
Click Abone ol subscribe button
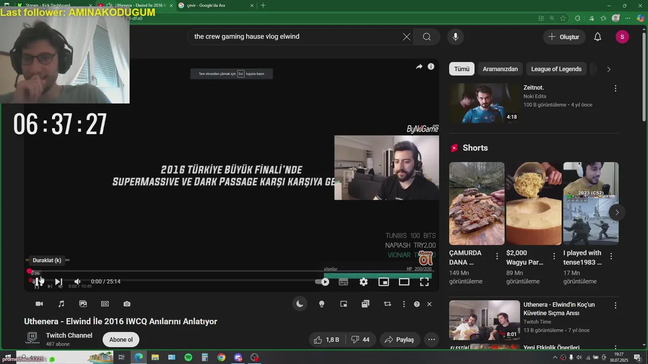[121, 340]
